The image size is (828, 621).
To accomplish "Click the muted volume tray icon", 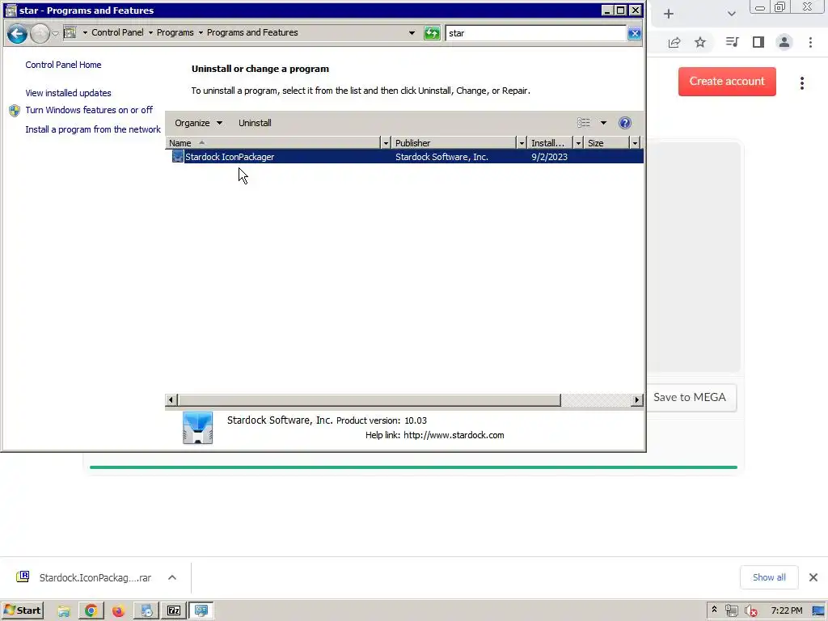I will pyautogui.click(x=750, y=611).
